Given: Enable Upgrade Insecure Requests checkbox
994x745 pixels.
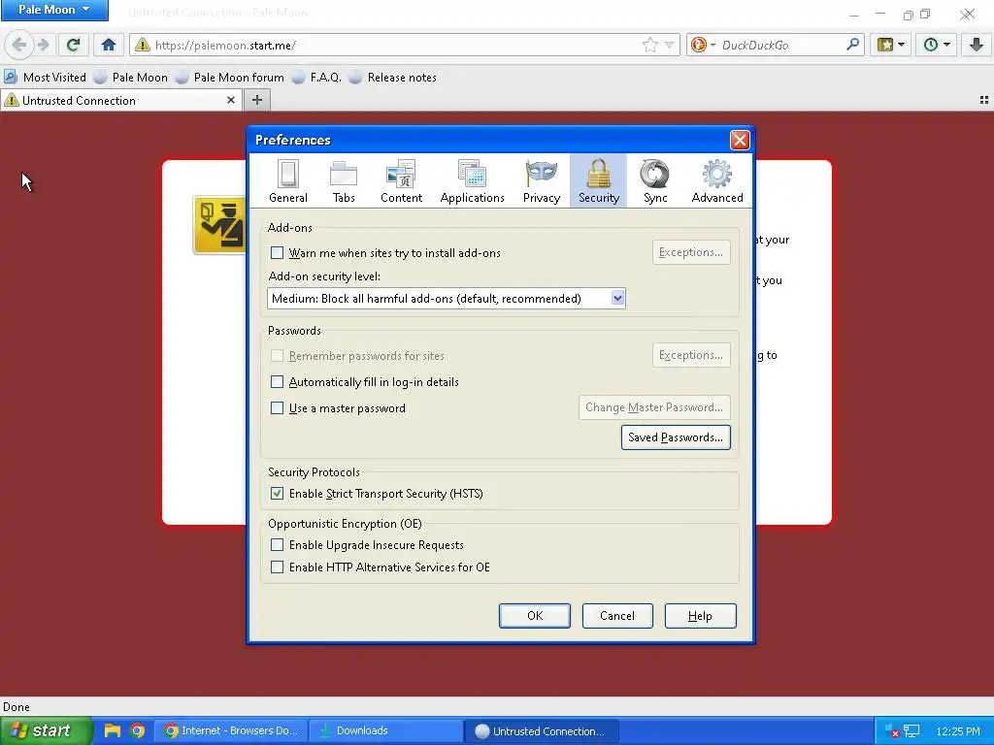Looking at the screenshot, I should 277,545.
